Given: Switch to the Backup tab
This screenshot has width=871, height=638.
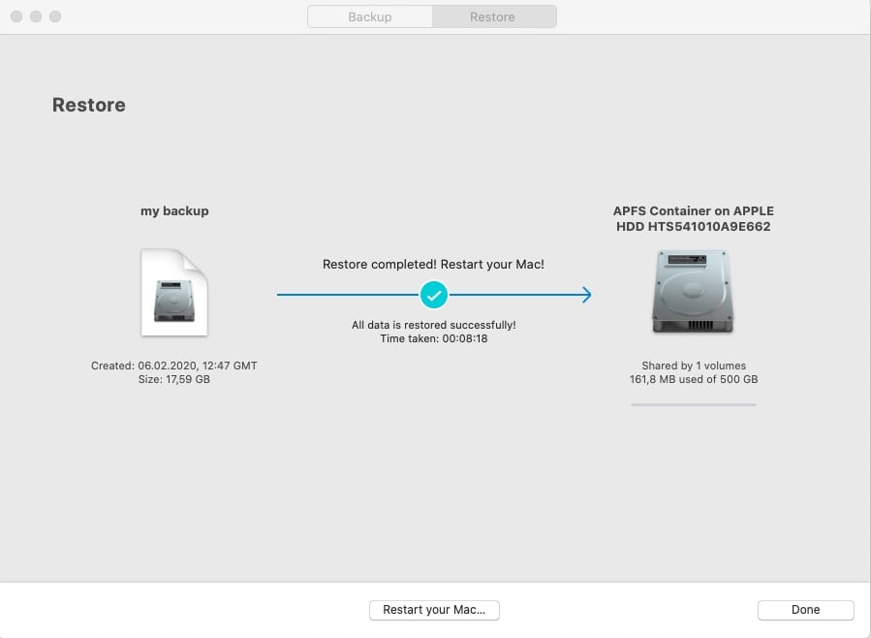Looking at the screenshot, I should click(x=369, y=16).
